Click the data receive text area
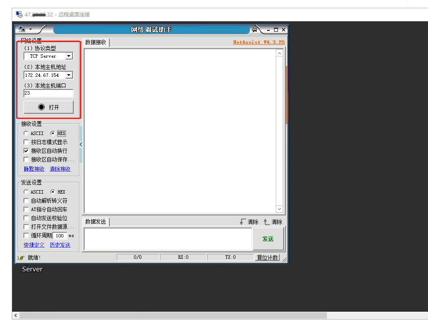Screen dimensions: 428x323 (x=180, y=131)
